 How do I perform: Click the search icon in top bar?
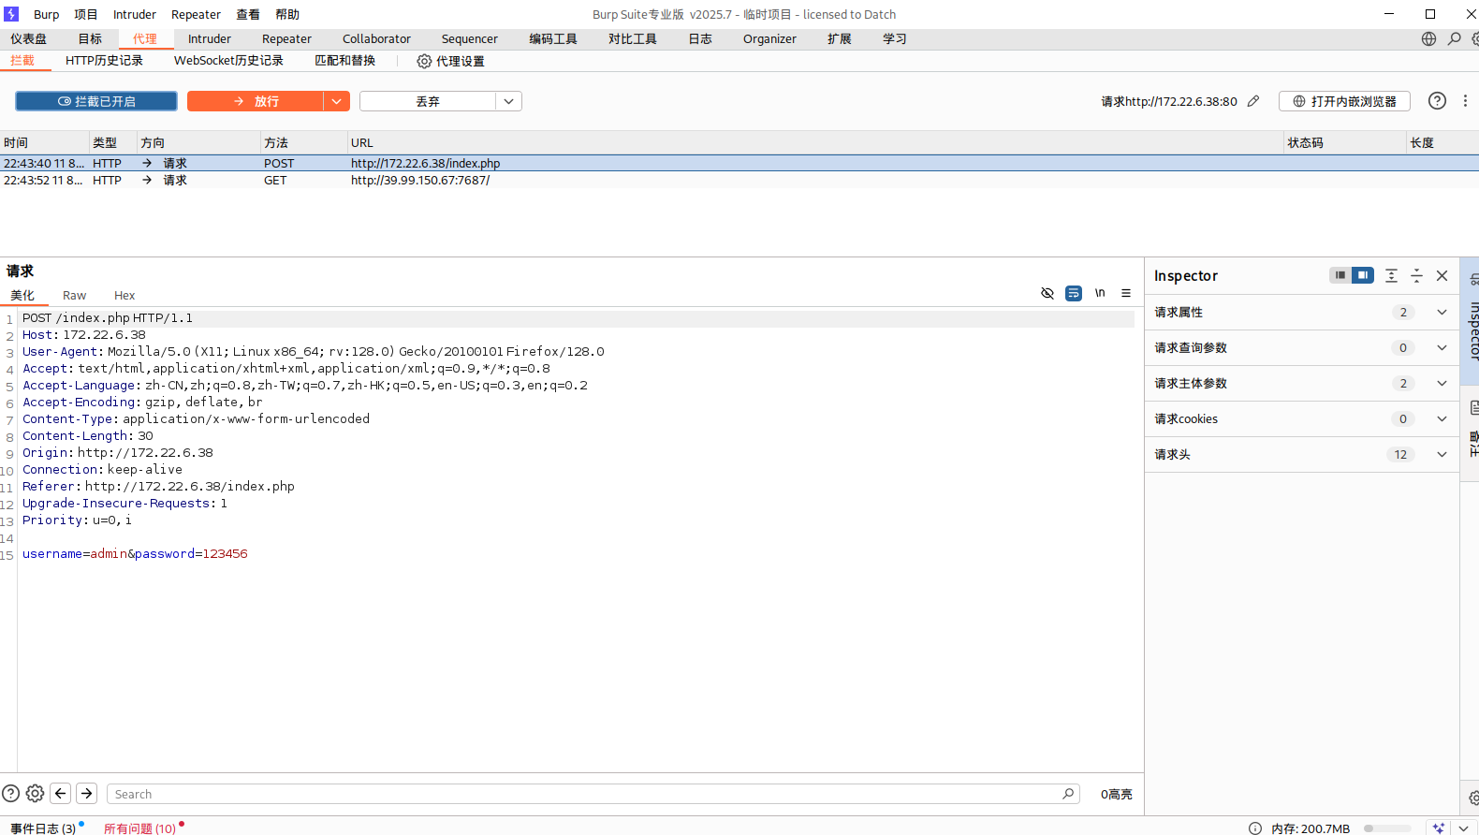click(x=1454, y=38)
